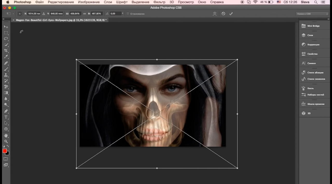
Task: Select the Dodge tool
Action: tap(6, 105)
